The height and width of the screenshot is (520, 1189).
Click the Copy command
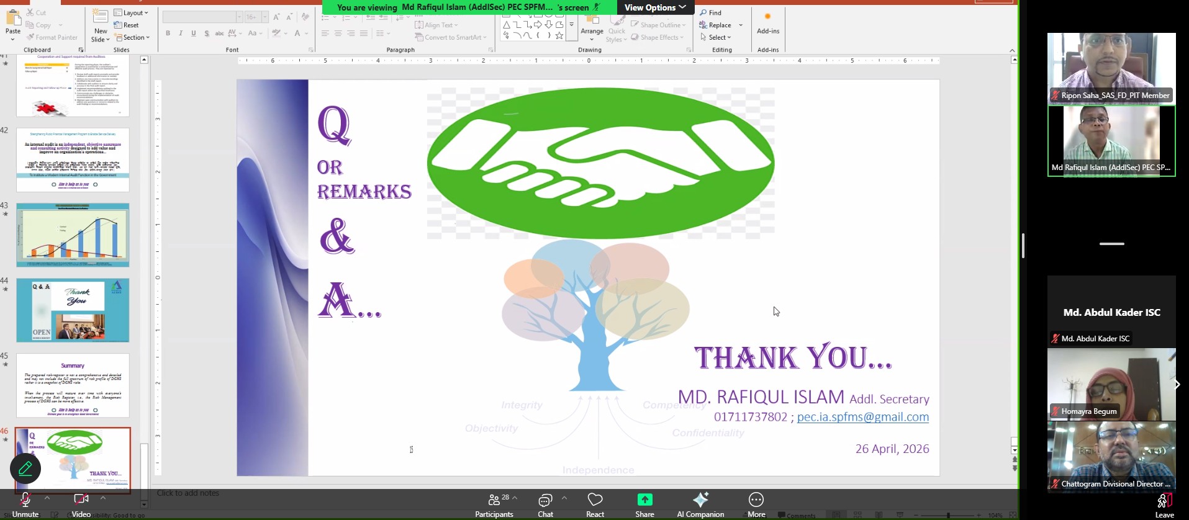(x=38, y=25)
